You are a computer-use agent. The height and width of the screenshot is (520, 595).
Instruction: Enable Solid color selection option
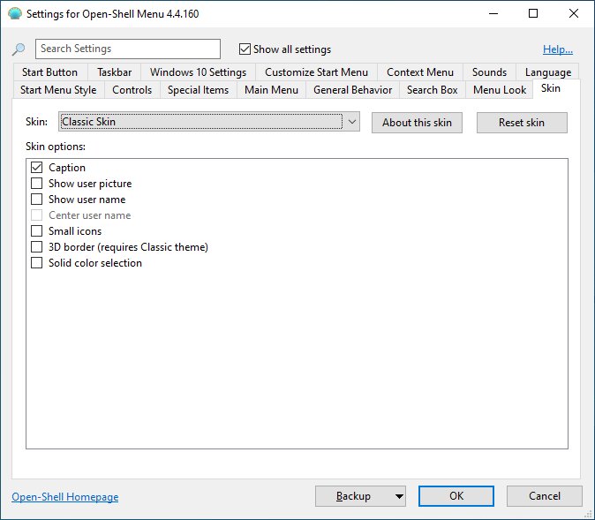(37, 263)
